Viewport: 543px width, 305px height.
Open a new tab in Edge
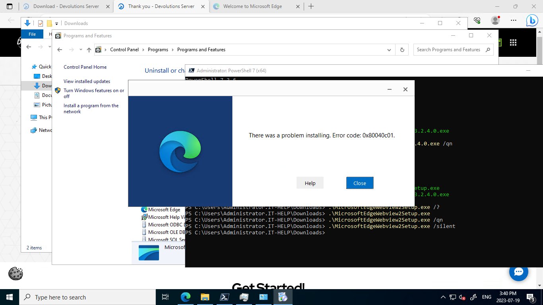click(x=311, y=6)
